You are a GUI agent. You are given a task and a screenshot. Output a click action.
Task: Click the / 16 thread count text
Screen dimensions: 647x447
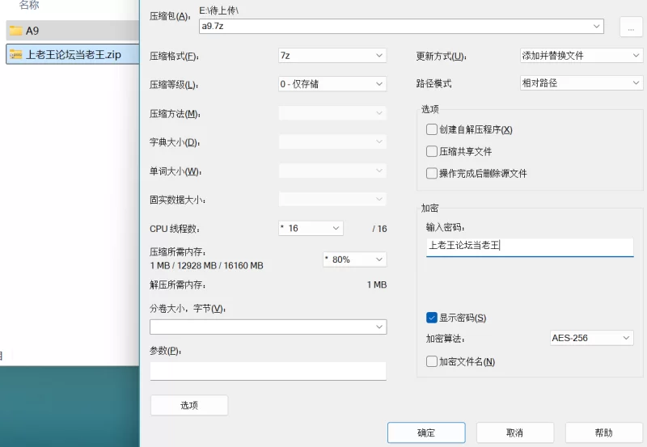(x=379, y=229)
